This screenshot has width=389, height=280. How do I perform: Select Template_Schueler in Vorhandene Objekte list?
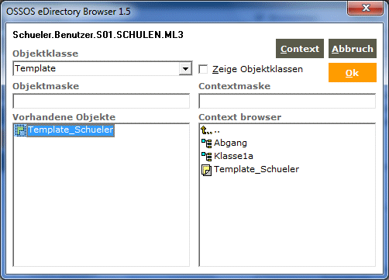click(71, 130)
